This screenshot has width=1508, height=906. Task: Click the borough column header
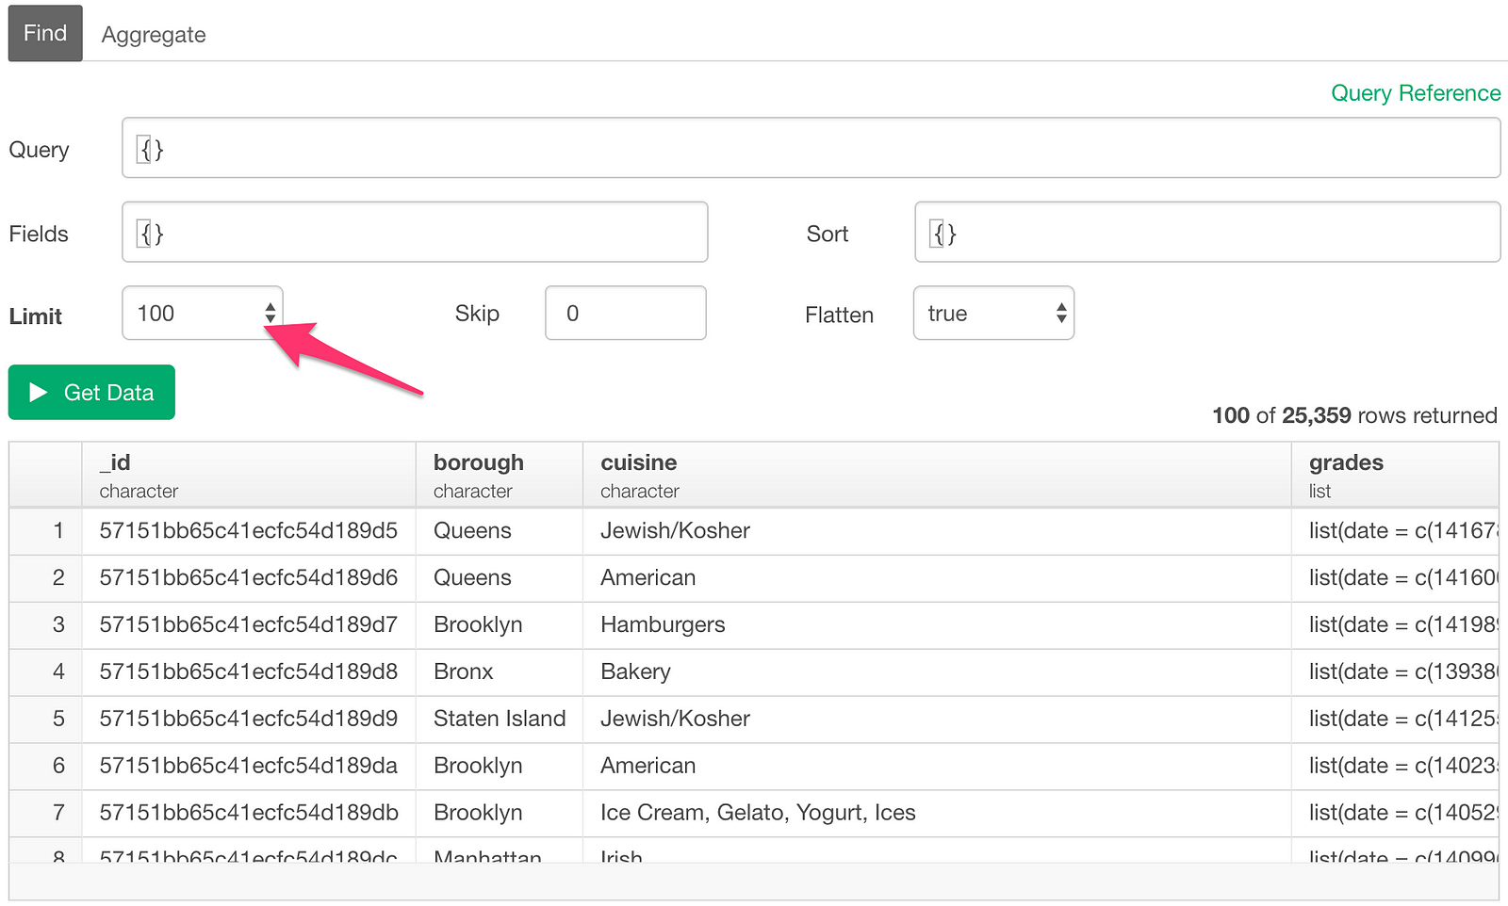pos(499,476)
